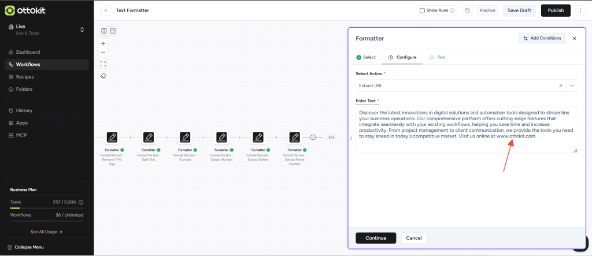Click the eraser icon in canvas toolbar
Screen dimensions: 592x256
pos(103,76)
